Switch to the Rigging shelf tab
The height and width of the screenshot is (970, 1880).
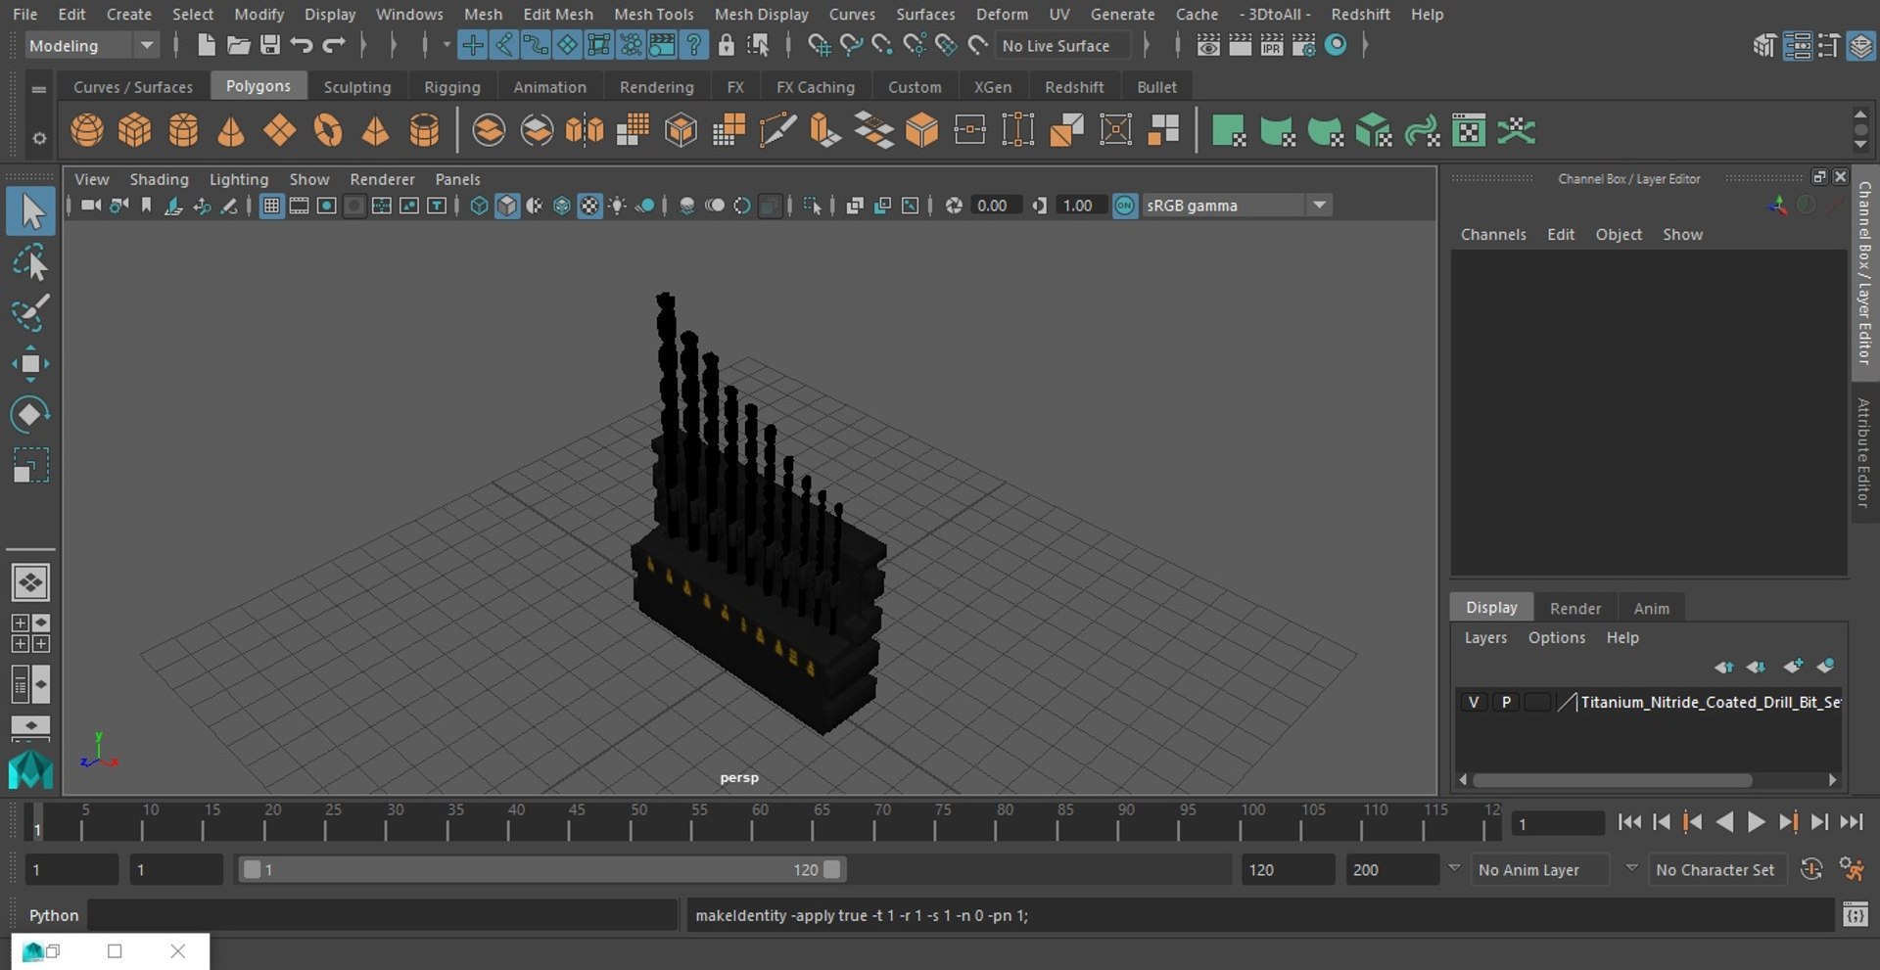452,87
